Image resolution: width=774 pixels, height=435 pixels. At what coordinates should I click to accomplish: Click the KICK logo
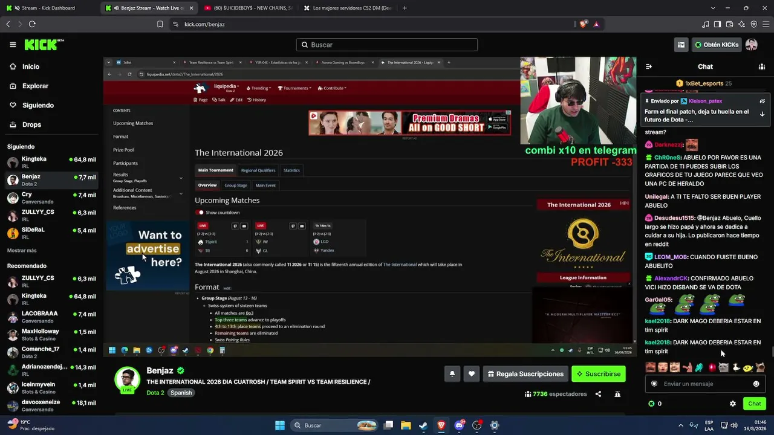tap(44, 45)
